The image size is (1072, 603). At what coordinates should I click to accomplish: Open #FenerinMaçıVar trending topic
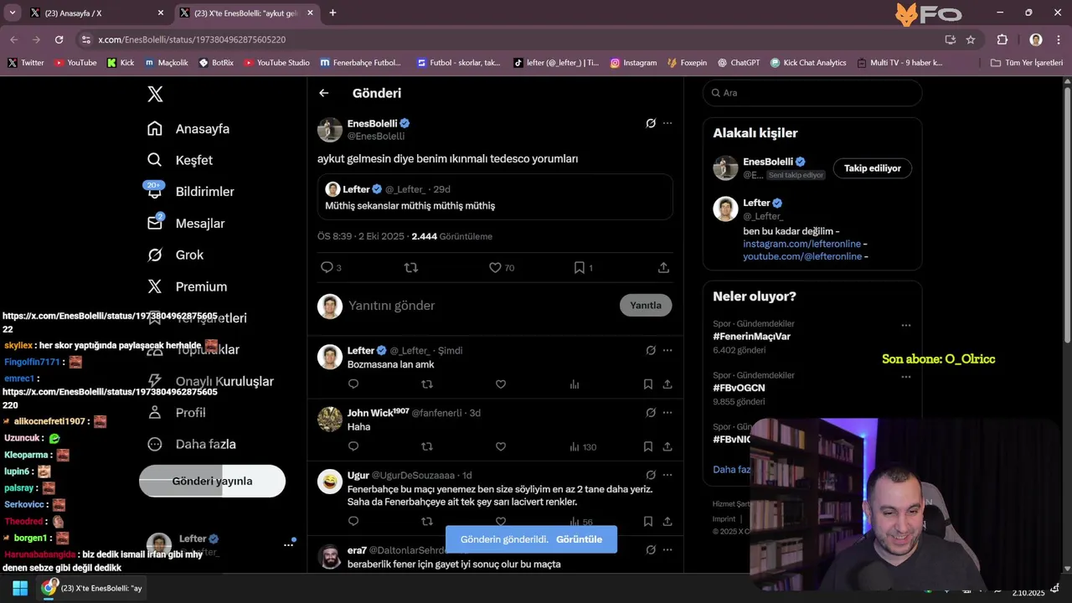(x=751, y=337)
